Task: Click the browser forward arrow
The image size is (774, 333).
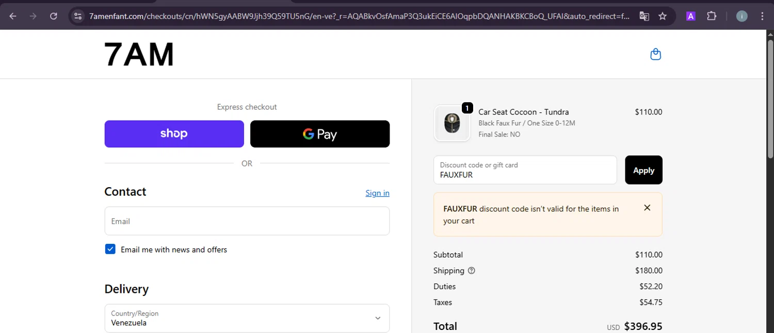Action: click(x=33, y=16)
